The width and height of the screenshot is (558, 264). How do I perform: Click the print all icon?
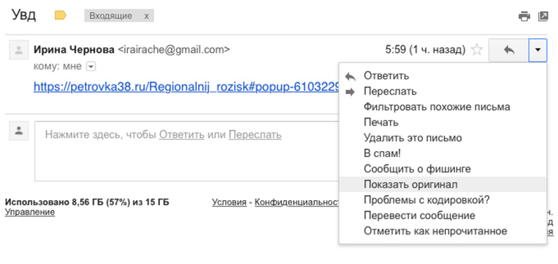click(524, 16)
